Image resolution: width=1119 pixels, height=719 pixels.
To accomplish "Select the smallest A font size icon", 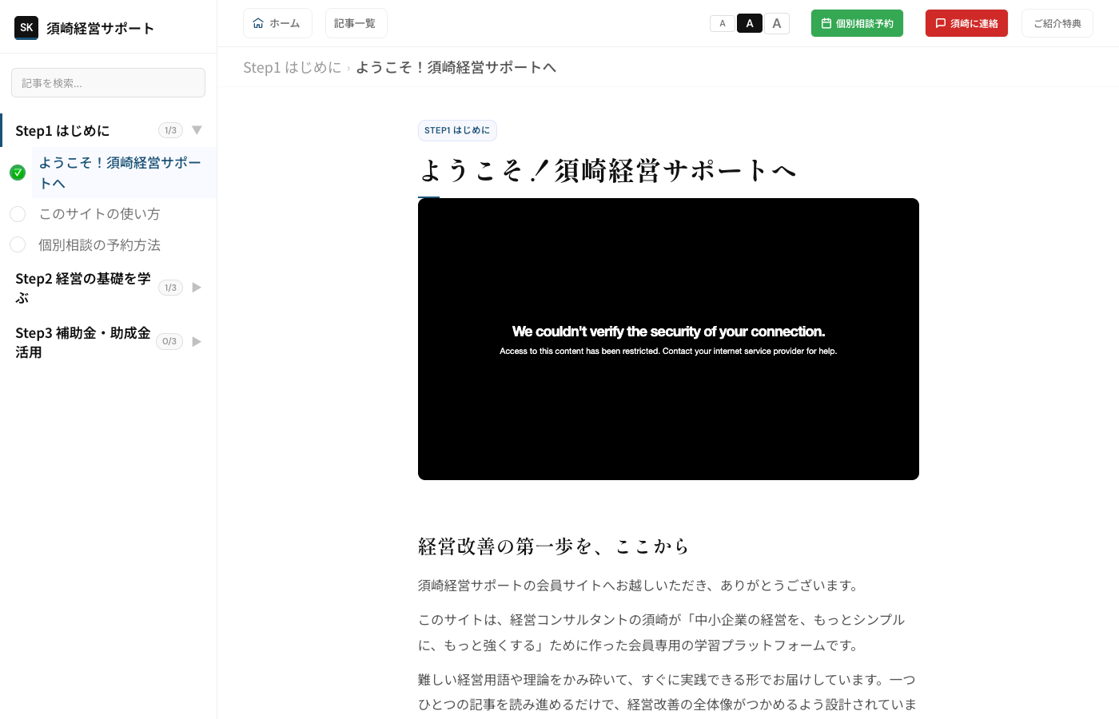I will pyautogui.click(x=722, y=23).
